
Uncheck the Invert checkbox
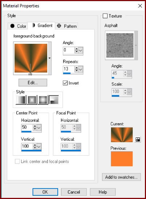[x=65, y=83]
